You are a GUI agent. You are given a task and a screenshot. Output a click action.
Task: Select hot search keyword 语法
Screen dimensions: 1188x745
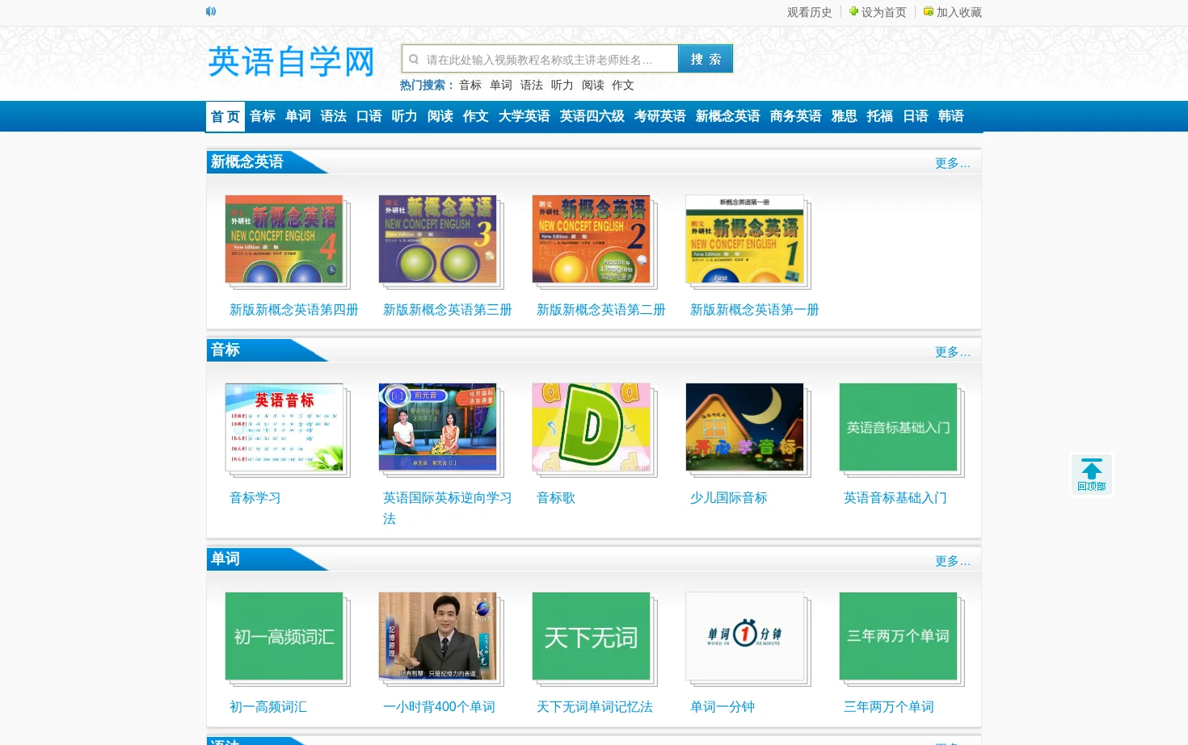coord(532,85)
